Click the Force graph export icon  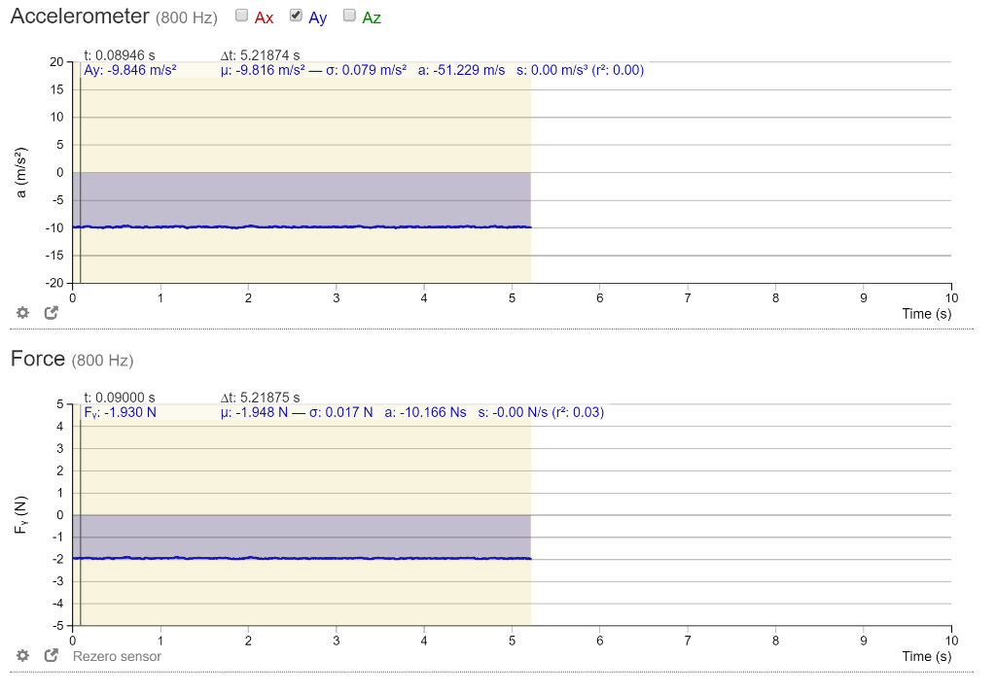tap(52, 655)
